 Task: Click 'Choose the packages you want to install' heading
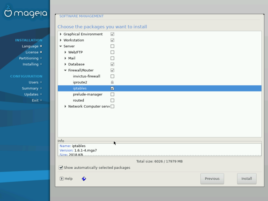(102, 27)
